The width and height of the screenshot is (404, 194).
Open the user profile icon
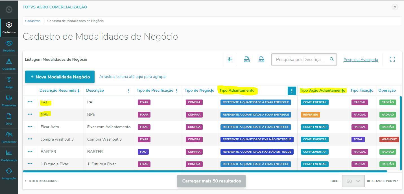tap(395, 7)
